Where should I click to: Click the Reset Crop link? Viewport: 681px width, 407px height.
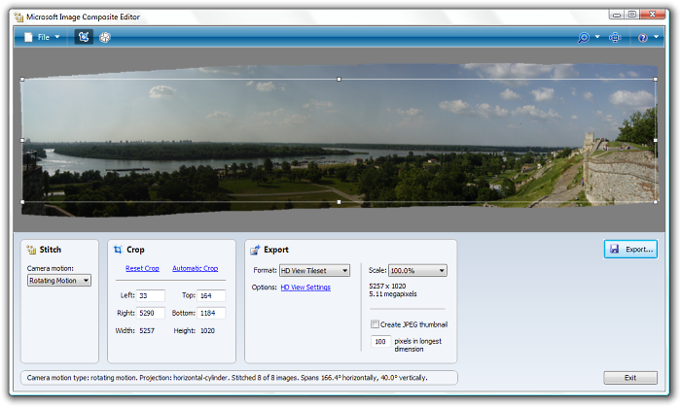point(142,268)
